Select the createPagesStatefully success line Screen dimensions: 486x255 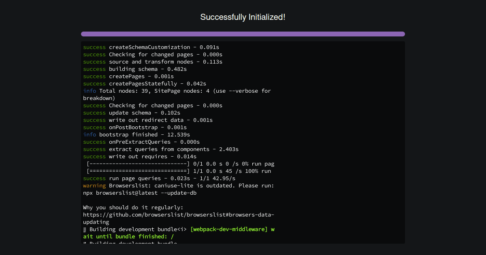[142, 83]
